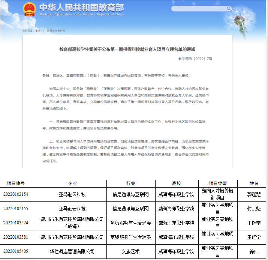Click 威海海洋职业学院 in row 20220102154
268x260 pixels.
click(177, 194)
